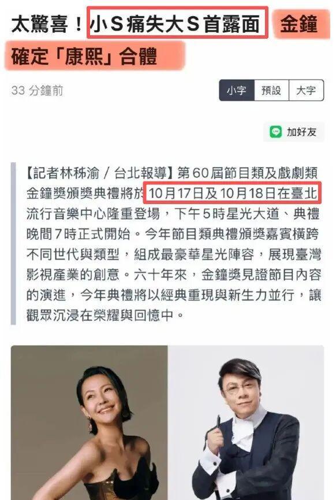Tap the green LINE logo icon
The height and width of the screenshot is (500, 336).
click(276, 132)
